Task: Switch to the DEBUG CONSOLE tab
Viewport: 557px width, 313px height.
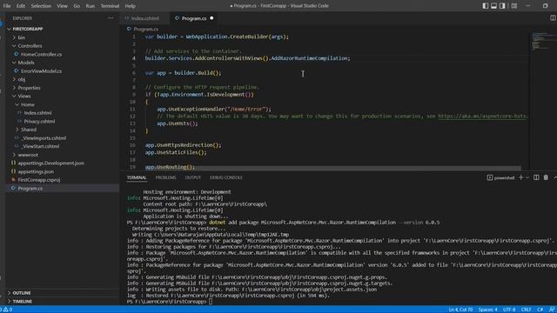Action: (x=226, y=177)
